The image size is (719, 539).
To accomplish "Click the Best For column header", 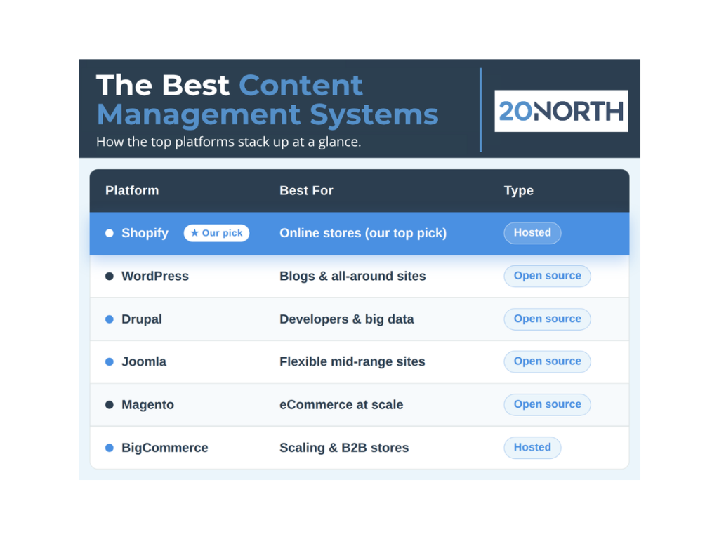I will click(306, 190).
